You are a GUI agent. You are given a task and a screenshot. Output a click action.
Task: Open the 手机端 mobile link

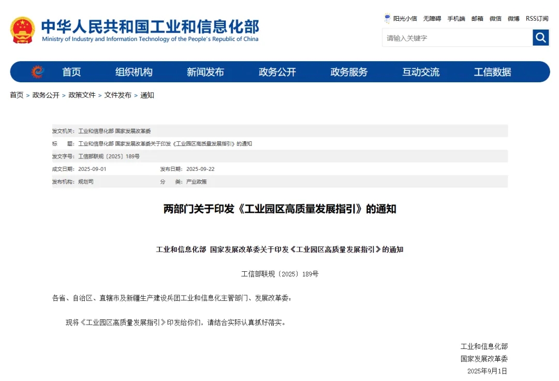pos(457,19)
